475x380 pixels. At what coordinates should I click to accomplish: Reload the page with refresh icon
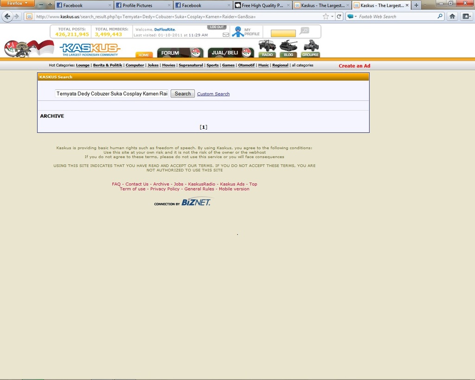pos(340,16)
